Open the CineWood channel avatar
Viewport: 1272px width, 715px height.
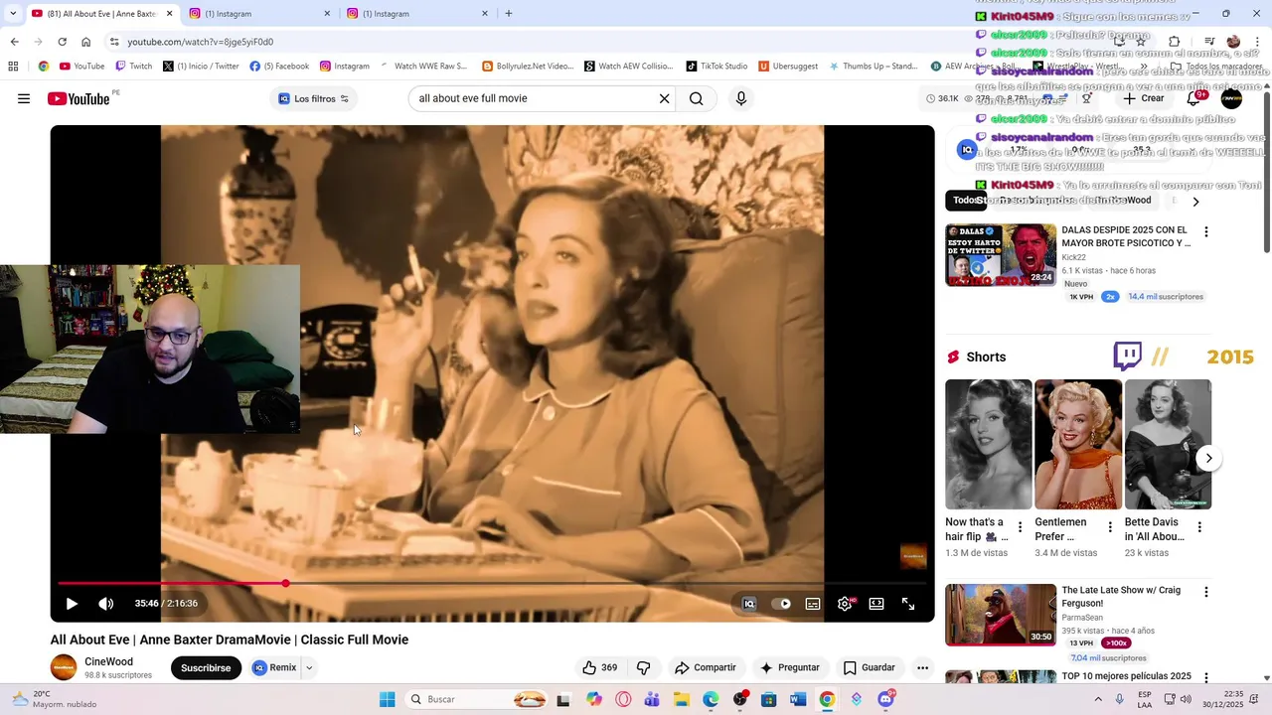coord(64,667)
